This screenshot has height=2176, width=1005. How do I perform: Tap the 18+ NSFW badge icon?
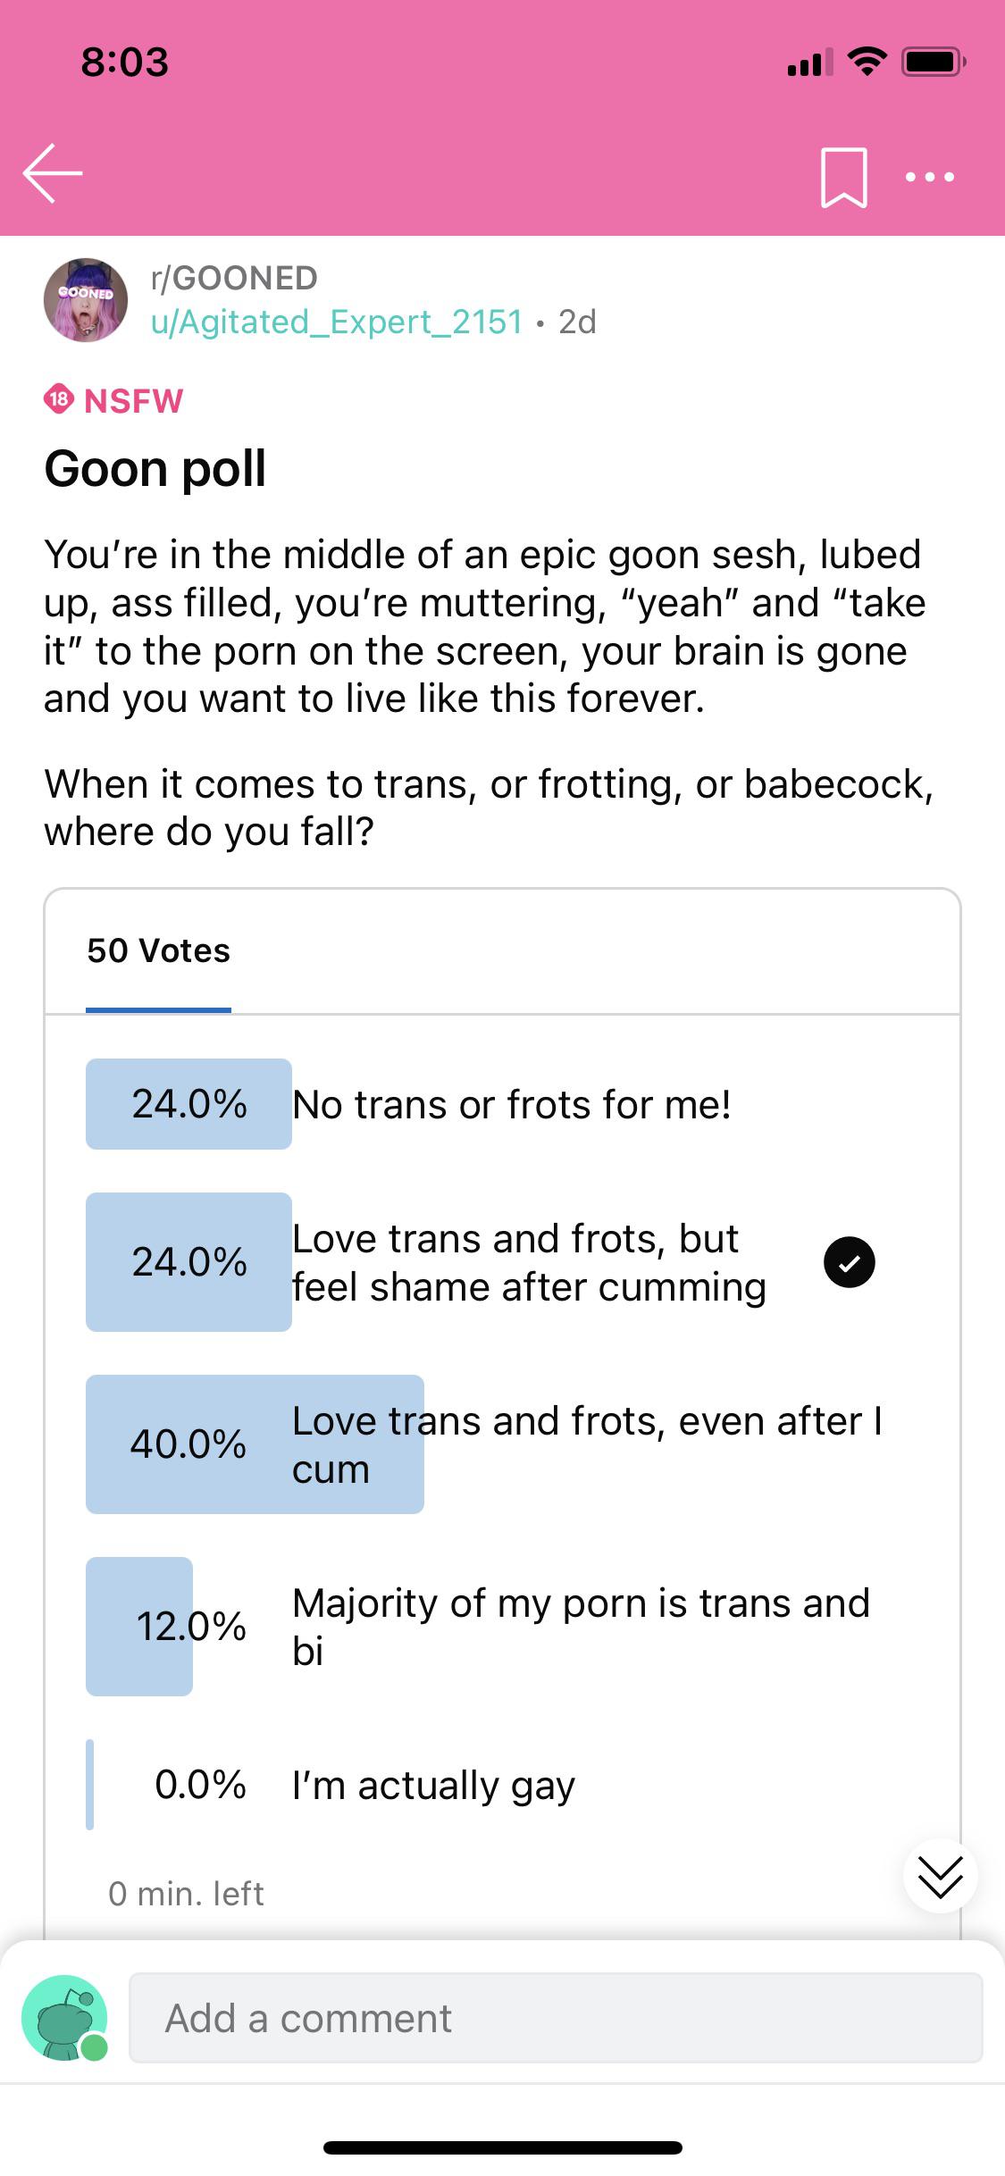click(57, 401)
